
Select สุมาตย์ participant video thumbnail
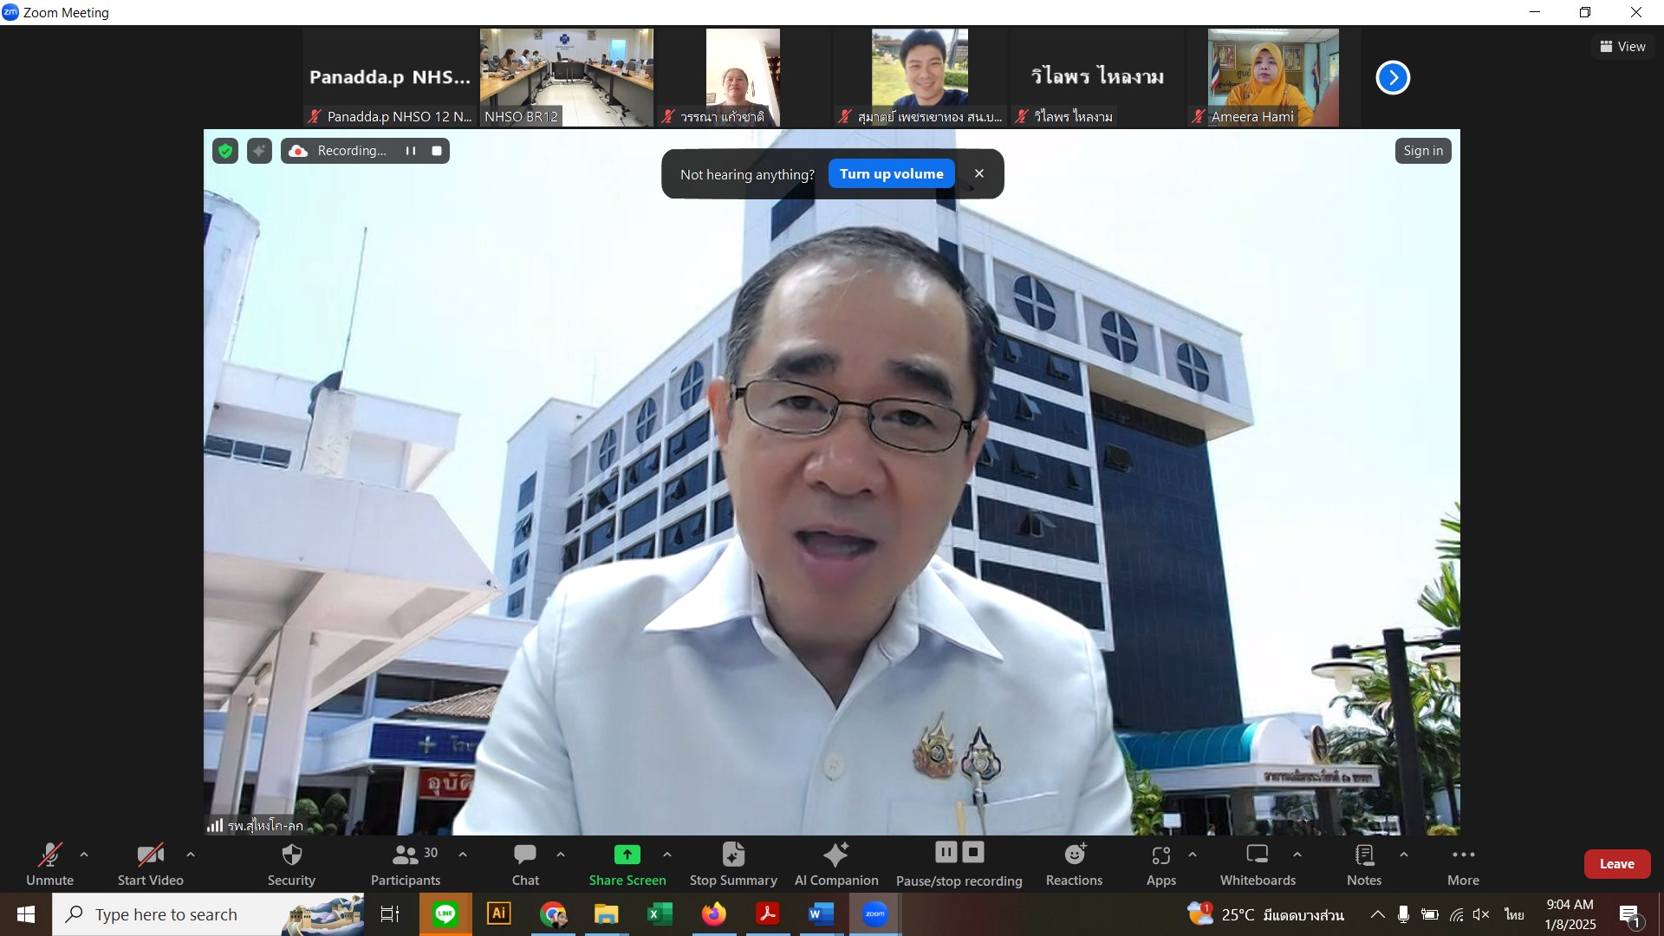tap(920, 78)
